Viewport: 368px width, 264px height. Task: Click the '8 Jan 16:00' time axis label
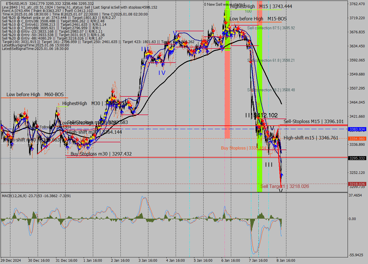tap(286, 261)
